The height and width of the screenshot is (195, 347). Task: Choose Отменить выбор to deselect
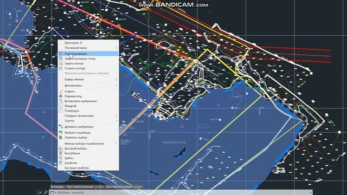click(88, 138)
